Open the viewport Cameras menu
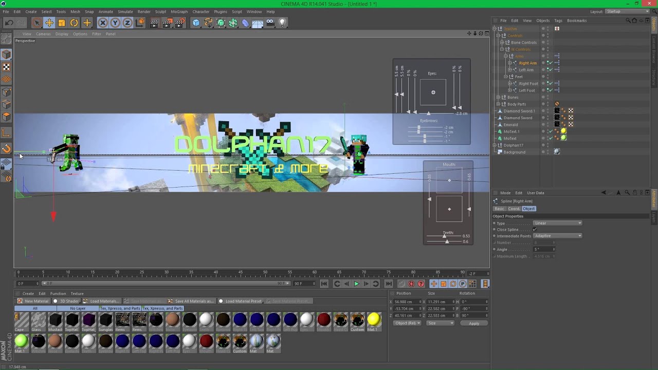Image resolution: width=658 pixels, height=370 pixels. 43,34
